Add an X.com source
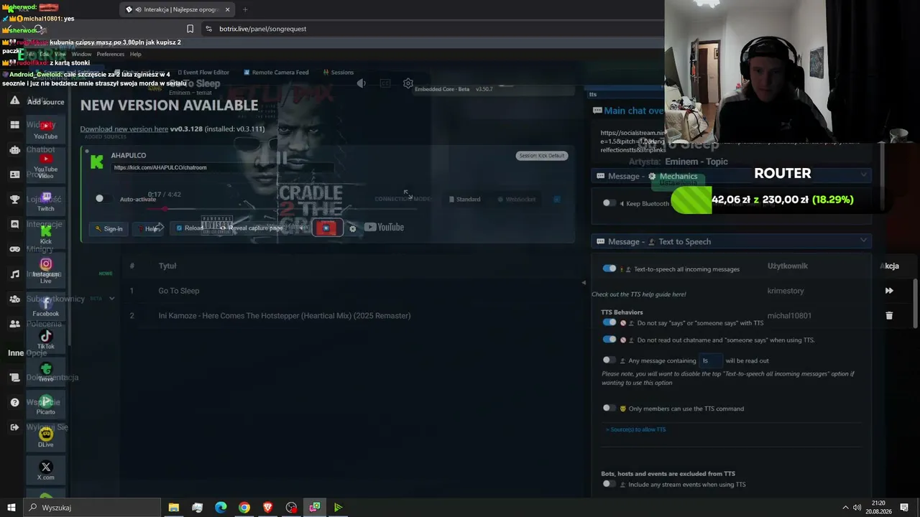The image size is (920, 517). [x=45, y=470]
